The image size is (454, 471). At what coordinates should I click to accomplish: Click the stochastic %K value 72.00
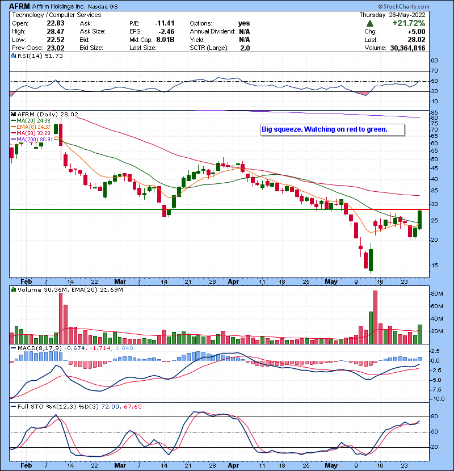110,407
